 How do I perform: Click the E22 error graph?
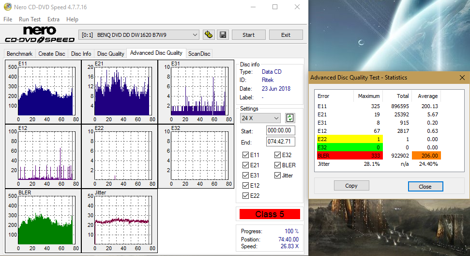pyautogui.click(x=120, y=156)
